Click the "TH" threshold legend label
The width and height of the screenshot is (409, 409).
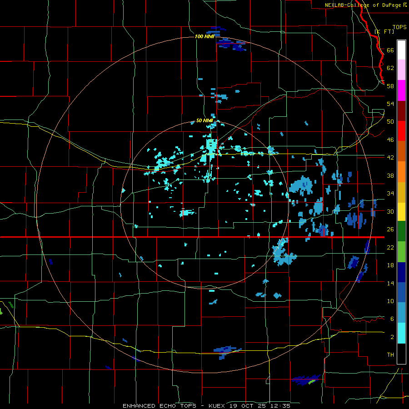pos(390,355)
